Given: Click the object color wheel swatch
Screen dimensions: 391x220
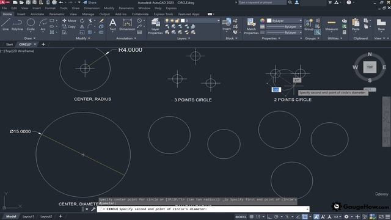Looking at the screenshot, I should point(262,21).
